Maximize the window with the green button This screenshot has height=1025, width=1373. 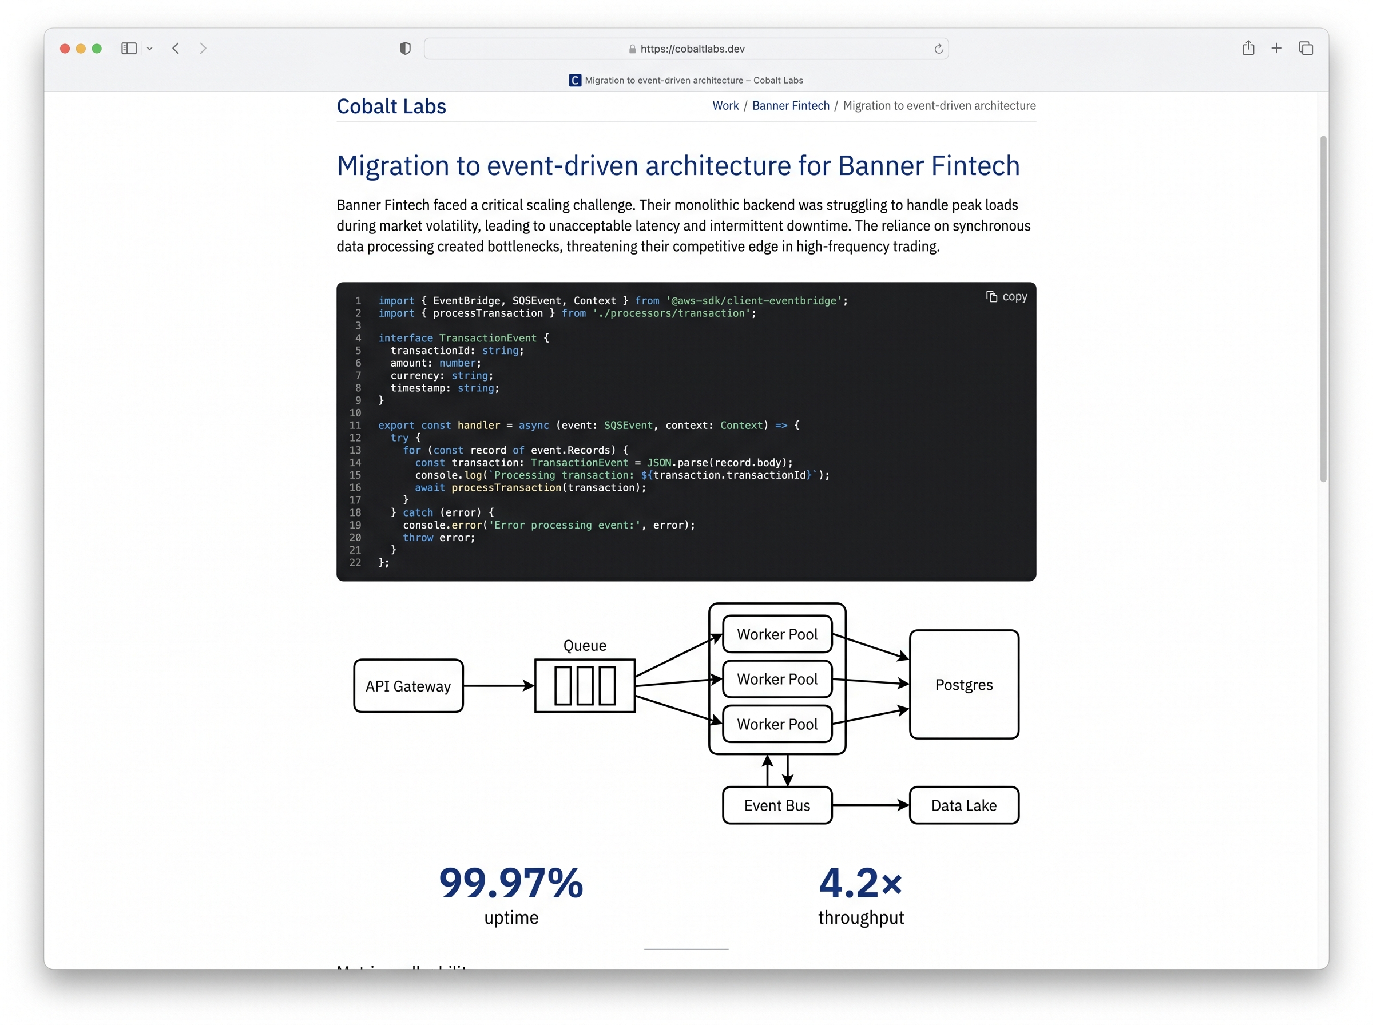click(x=97, y=49)
